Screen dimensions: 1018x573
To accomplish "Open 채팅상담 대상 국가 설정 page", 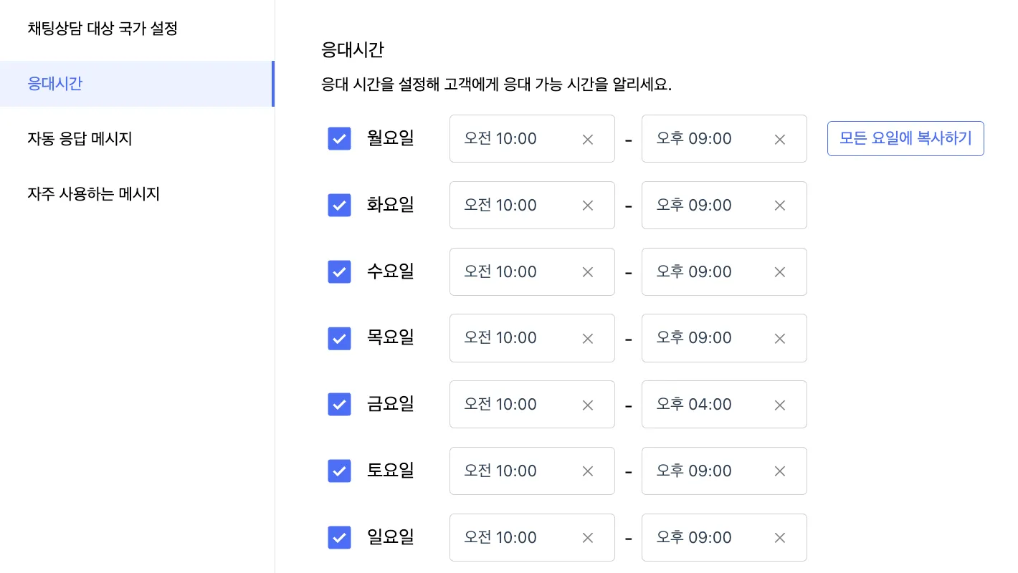I will coord(103,29).
